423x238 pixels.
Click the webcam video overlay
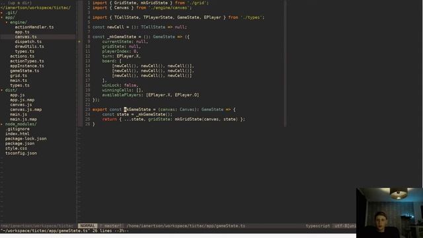[389, 213]
